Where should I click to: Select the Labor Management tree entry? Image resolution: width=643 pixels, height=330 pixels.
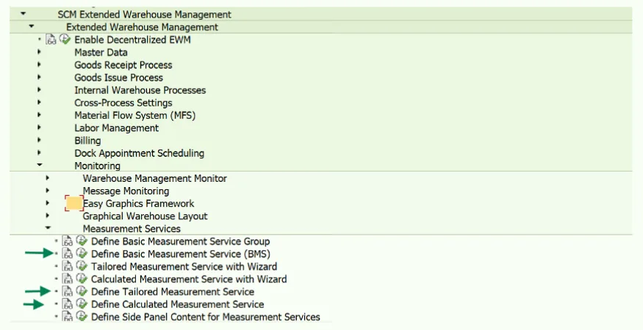click(116, 128)
